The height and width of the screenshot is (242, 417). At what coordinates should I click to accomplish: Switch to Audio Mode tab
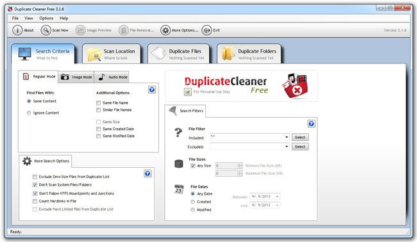[112, 77]
